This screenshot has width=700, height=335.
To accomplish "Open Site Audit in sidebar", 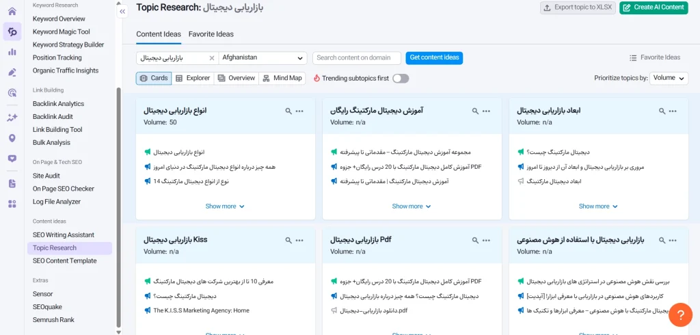I will coord(46,176).
